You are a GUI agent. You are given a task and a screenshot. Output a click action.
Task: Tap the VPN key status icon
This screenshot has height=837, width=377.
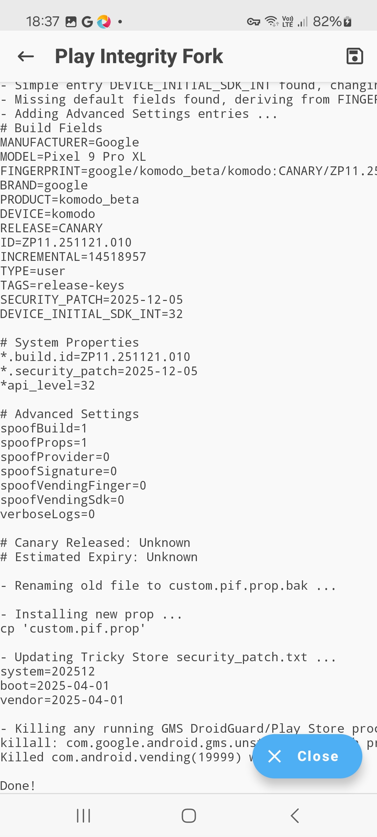pyautogui.click(x=253, y=22)
